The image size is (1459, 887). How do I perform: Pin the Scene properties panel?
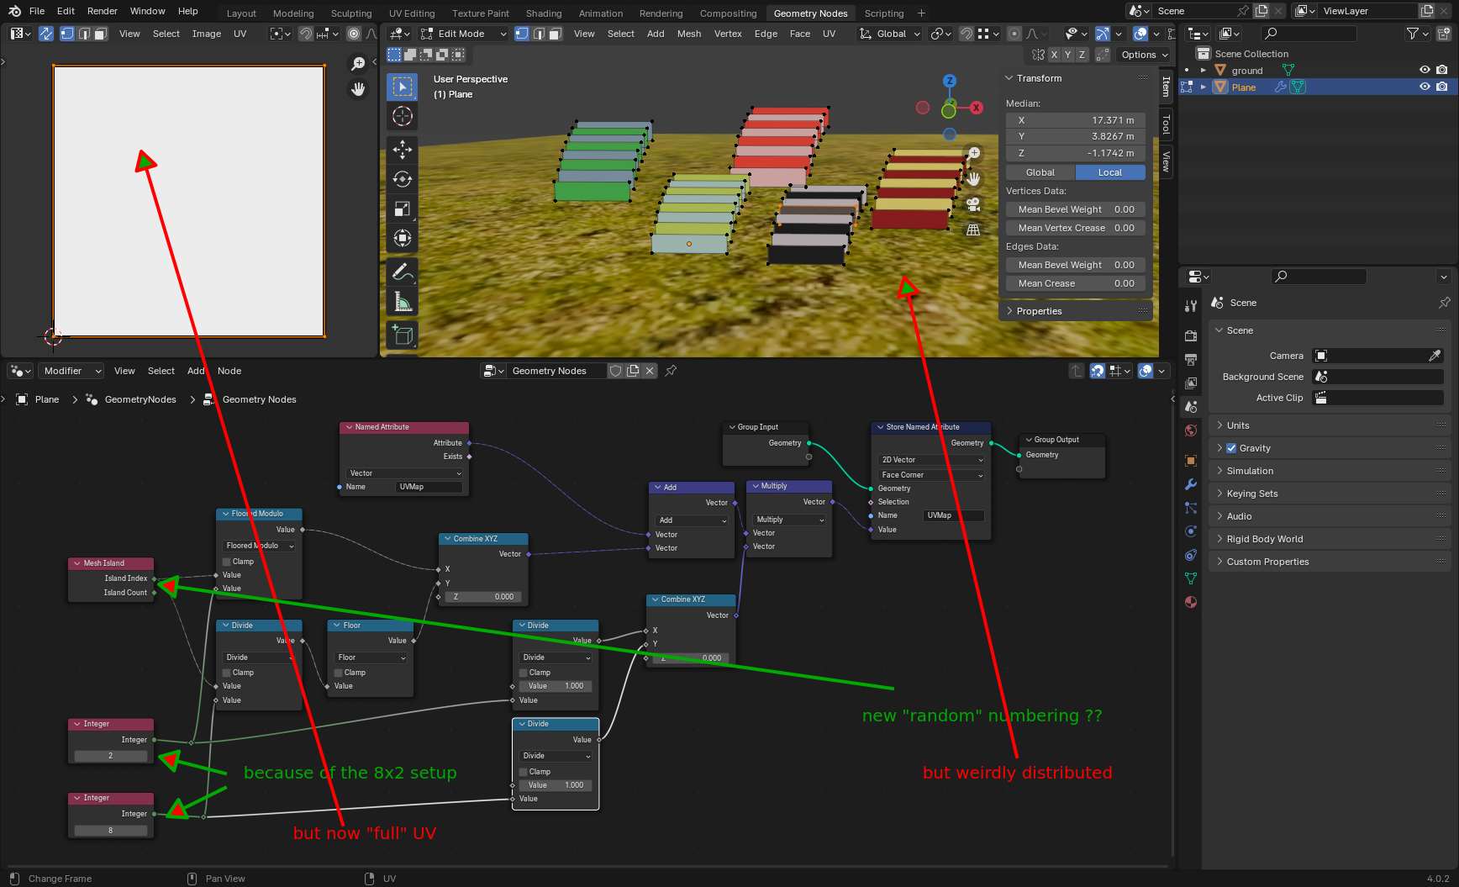(1444, 303)
